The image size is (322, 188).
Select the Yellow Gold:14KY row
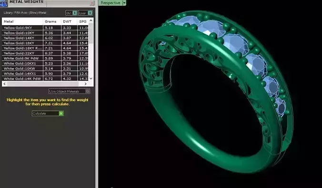[45, 38]
